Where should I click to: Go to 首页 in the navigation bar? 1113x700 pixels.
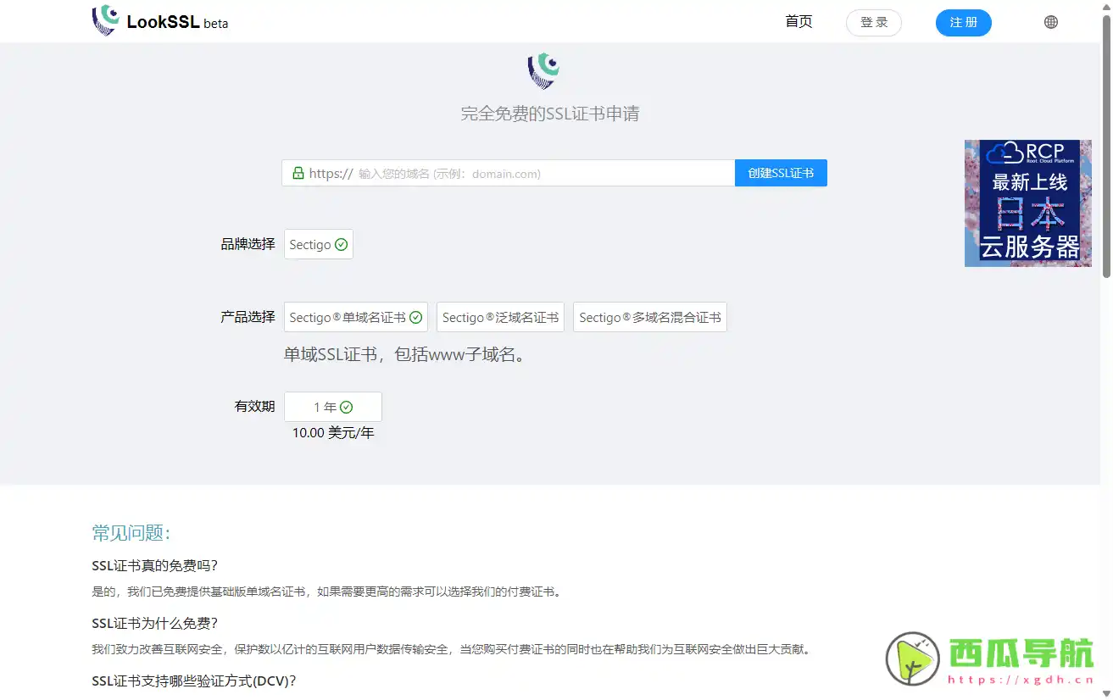coord(798,22)
